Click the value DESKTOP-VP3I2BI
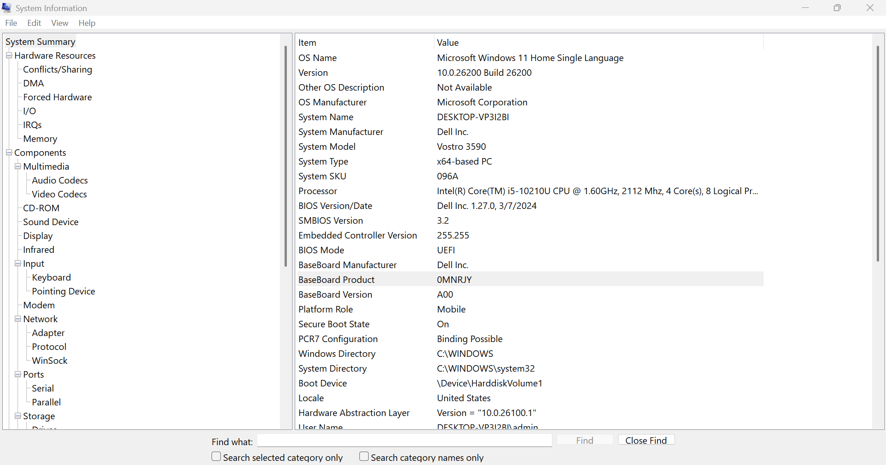 [473, 117]
